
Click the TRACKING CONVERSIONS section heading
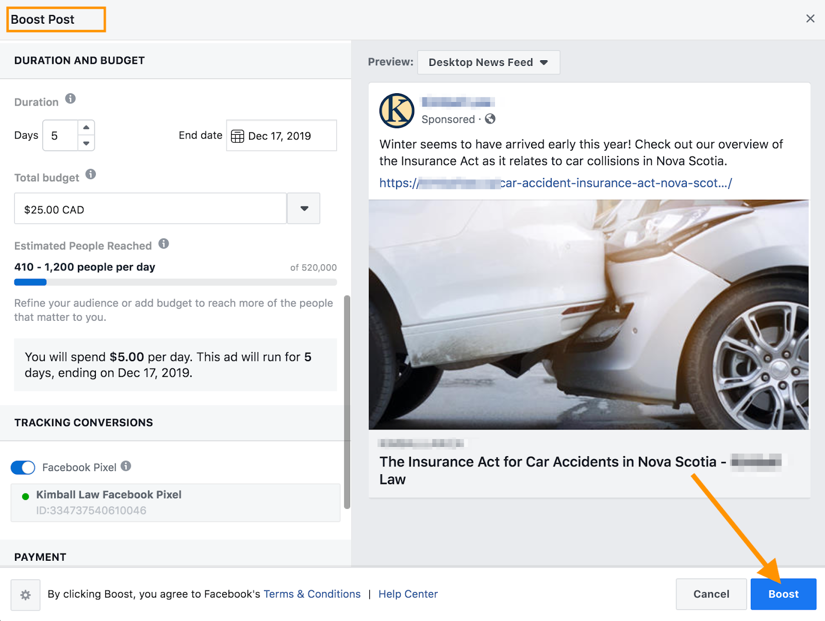tap(84, 423)
